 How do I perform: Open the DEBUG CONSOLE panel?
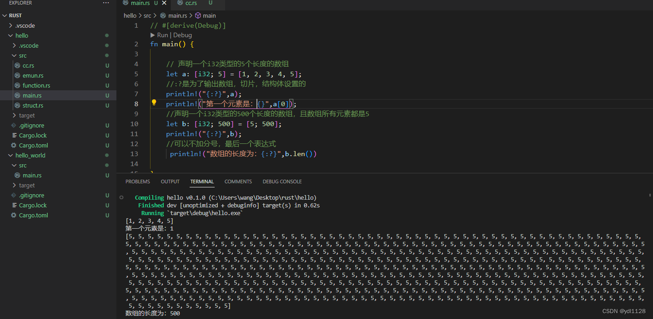[282, 182]
